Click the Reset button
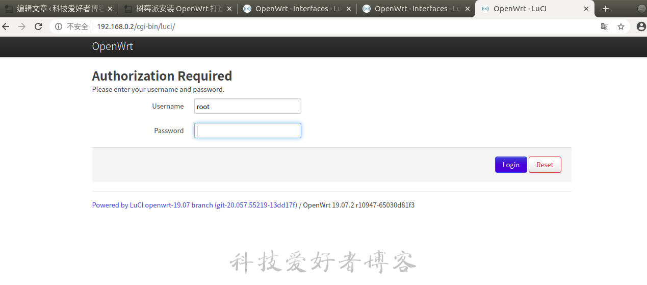 point(545,165)
